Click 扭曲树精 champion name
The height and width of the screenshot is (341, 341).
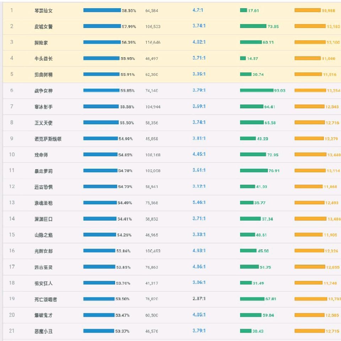[x=43, y=75]
